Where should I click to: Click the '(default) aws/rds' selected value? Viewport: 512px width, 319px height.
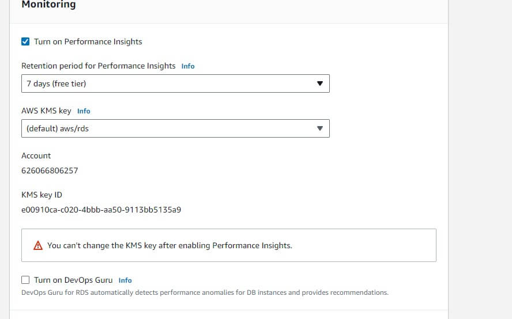pyautogui.click(x=58, y=128)
